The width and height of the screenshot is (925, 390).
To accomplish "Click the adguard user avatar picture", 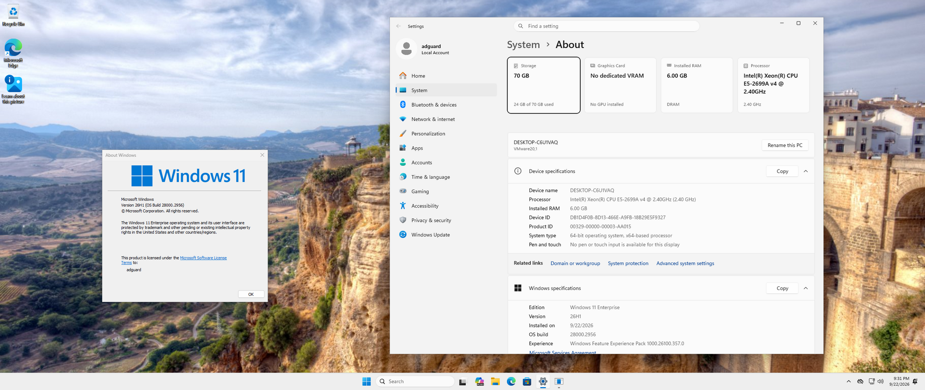I will tap(406, 49).
